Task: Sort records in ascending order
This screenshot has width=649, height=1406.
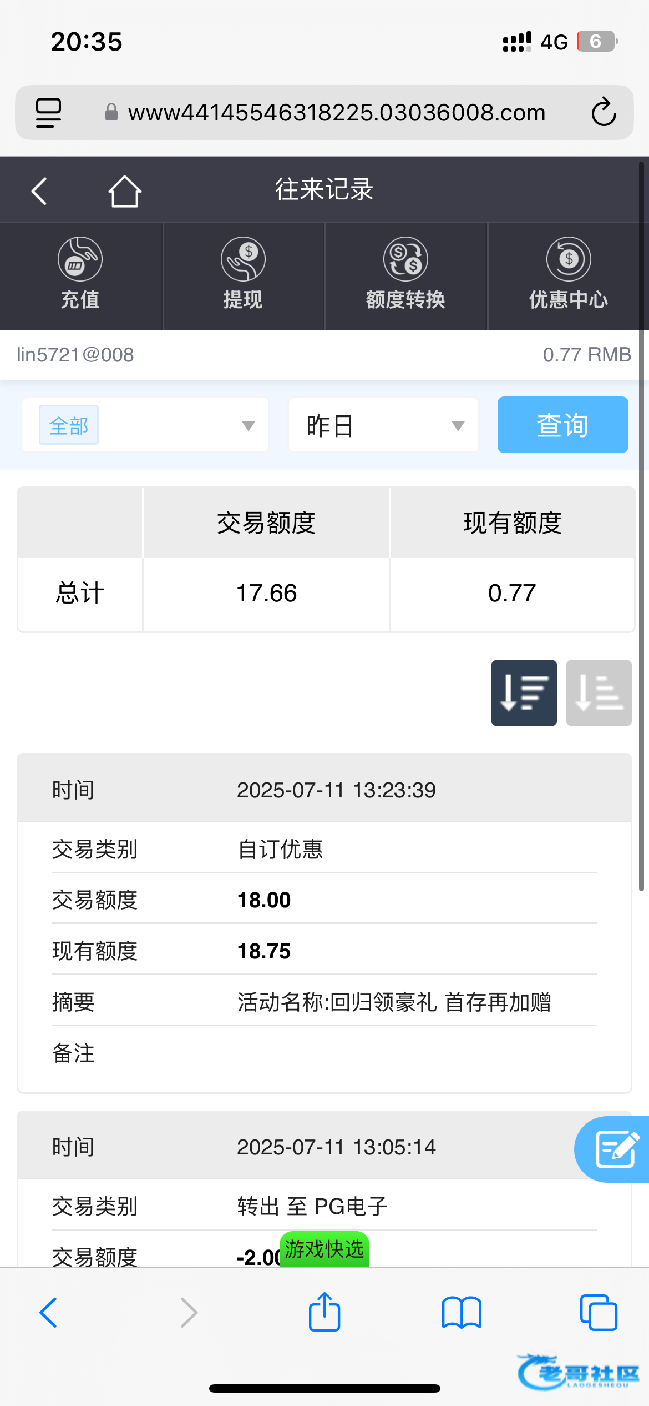Action: (599, 693)
